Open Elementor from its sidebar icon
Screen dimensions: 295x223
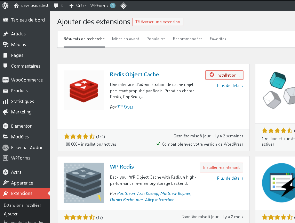6,126
